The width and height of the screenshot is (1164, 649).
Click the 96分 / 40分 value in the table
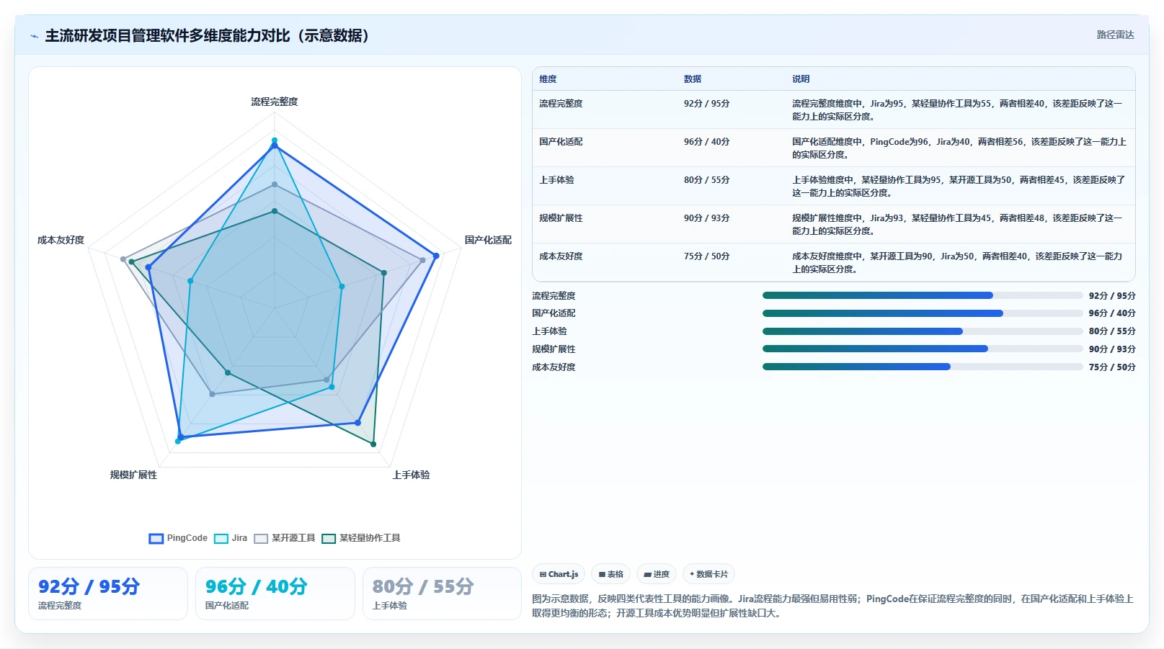point(706,142)
